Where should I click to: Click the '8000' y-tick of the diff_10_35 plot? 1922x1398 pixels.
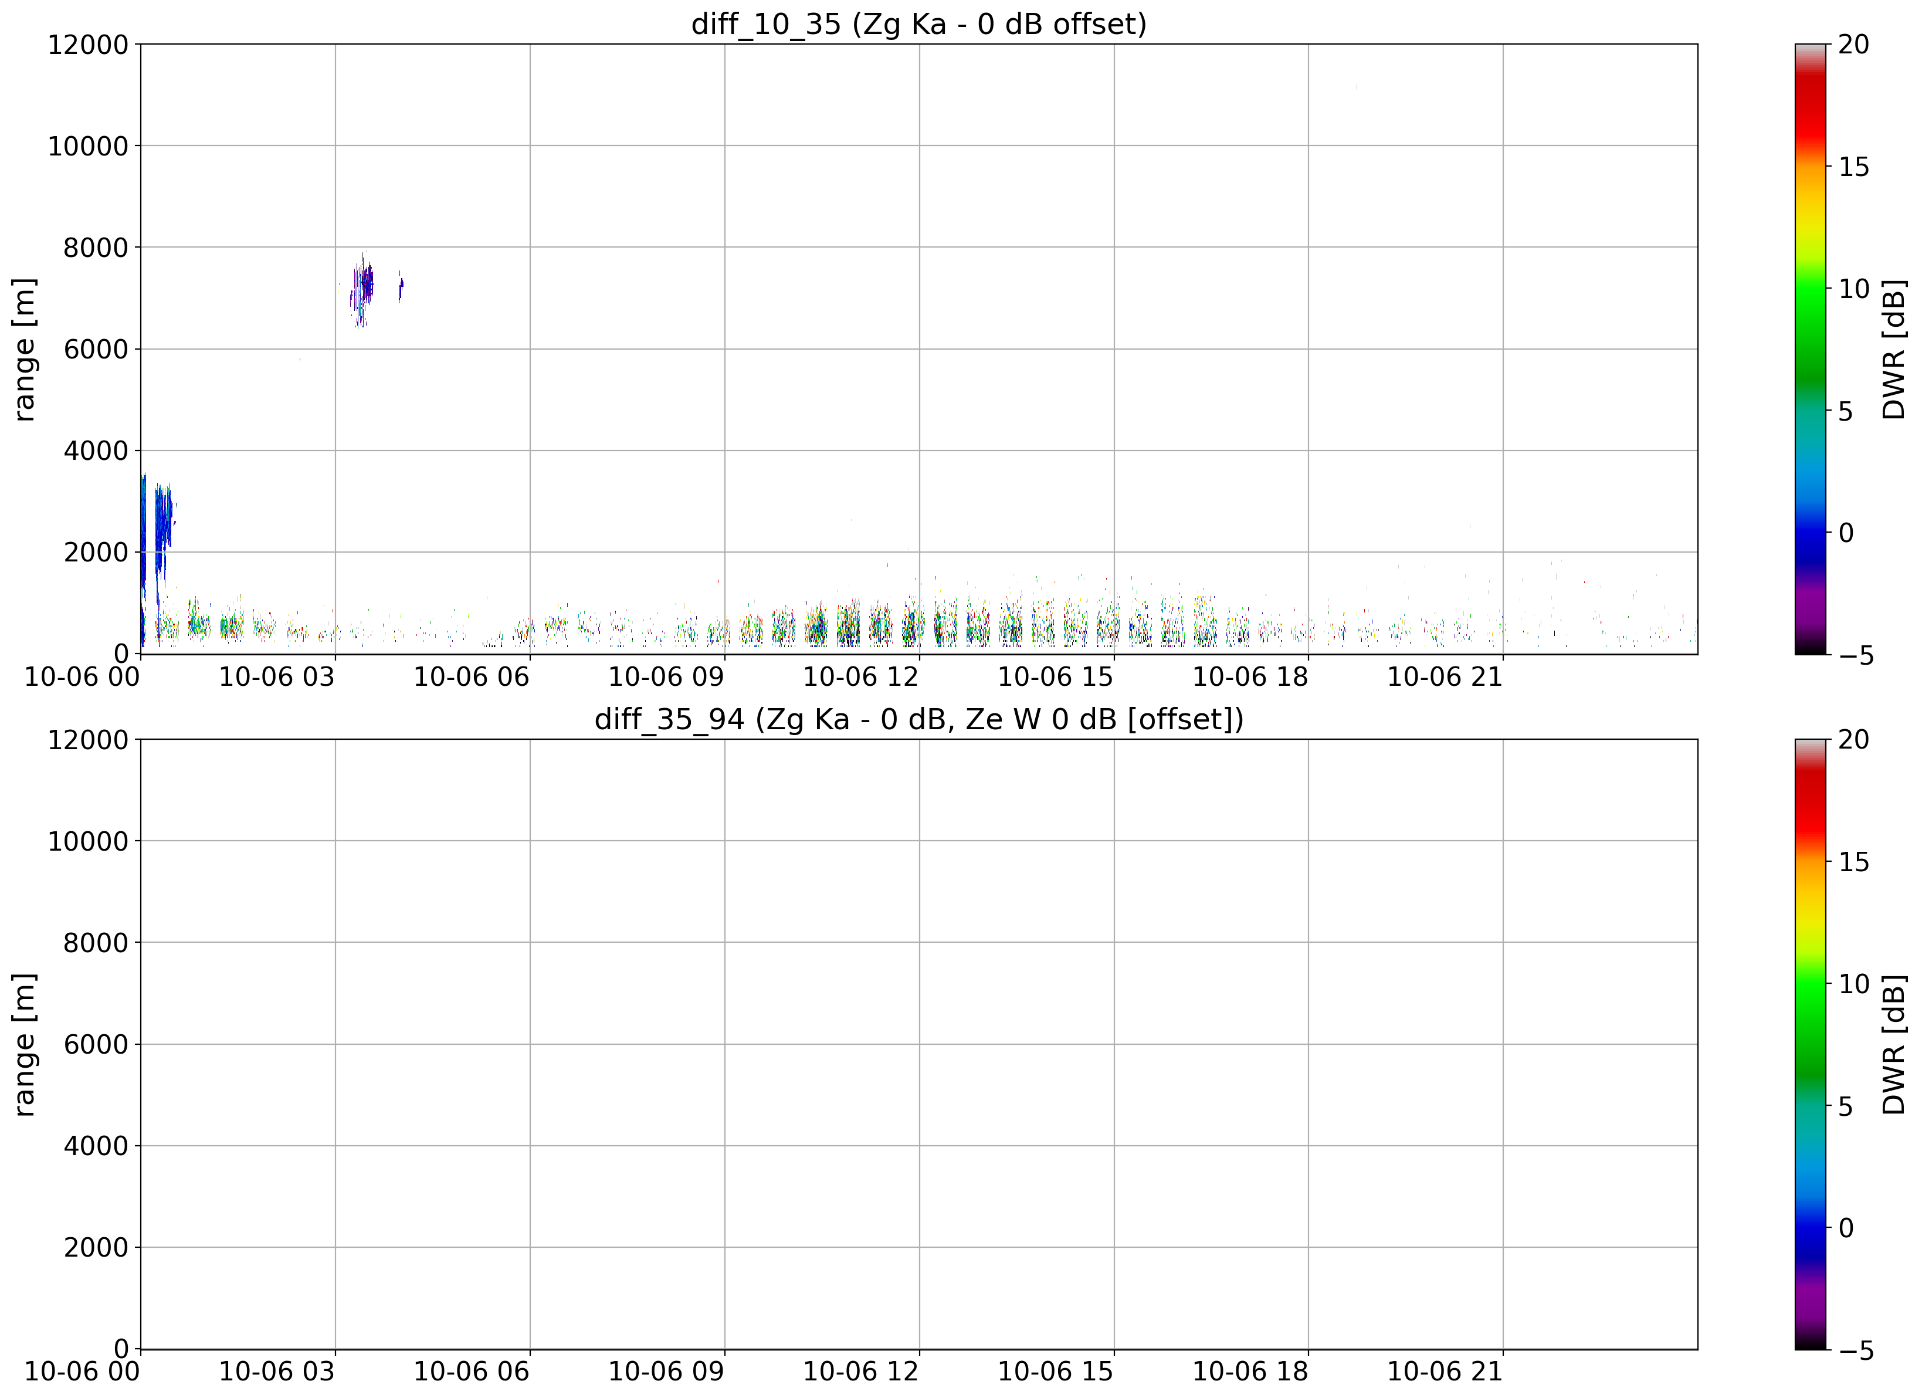[x=96, y=248]
